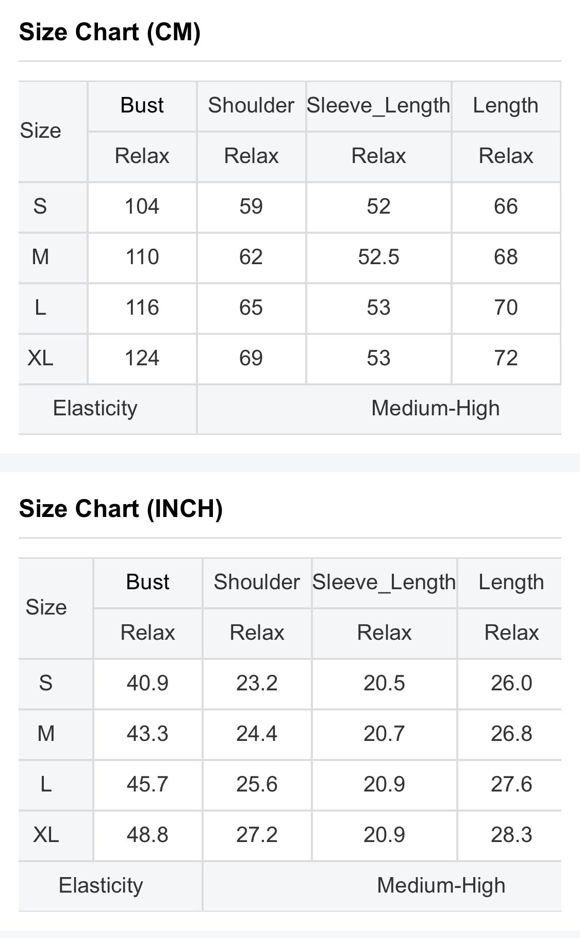Screen dimensions: 580x938
Task: Click length value 70 for size L
Action: point(506,308)
